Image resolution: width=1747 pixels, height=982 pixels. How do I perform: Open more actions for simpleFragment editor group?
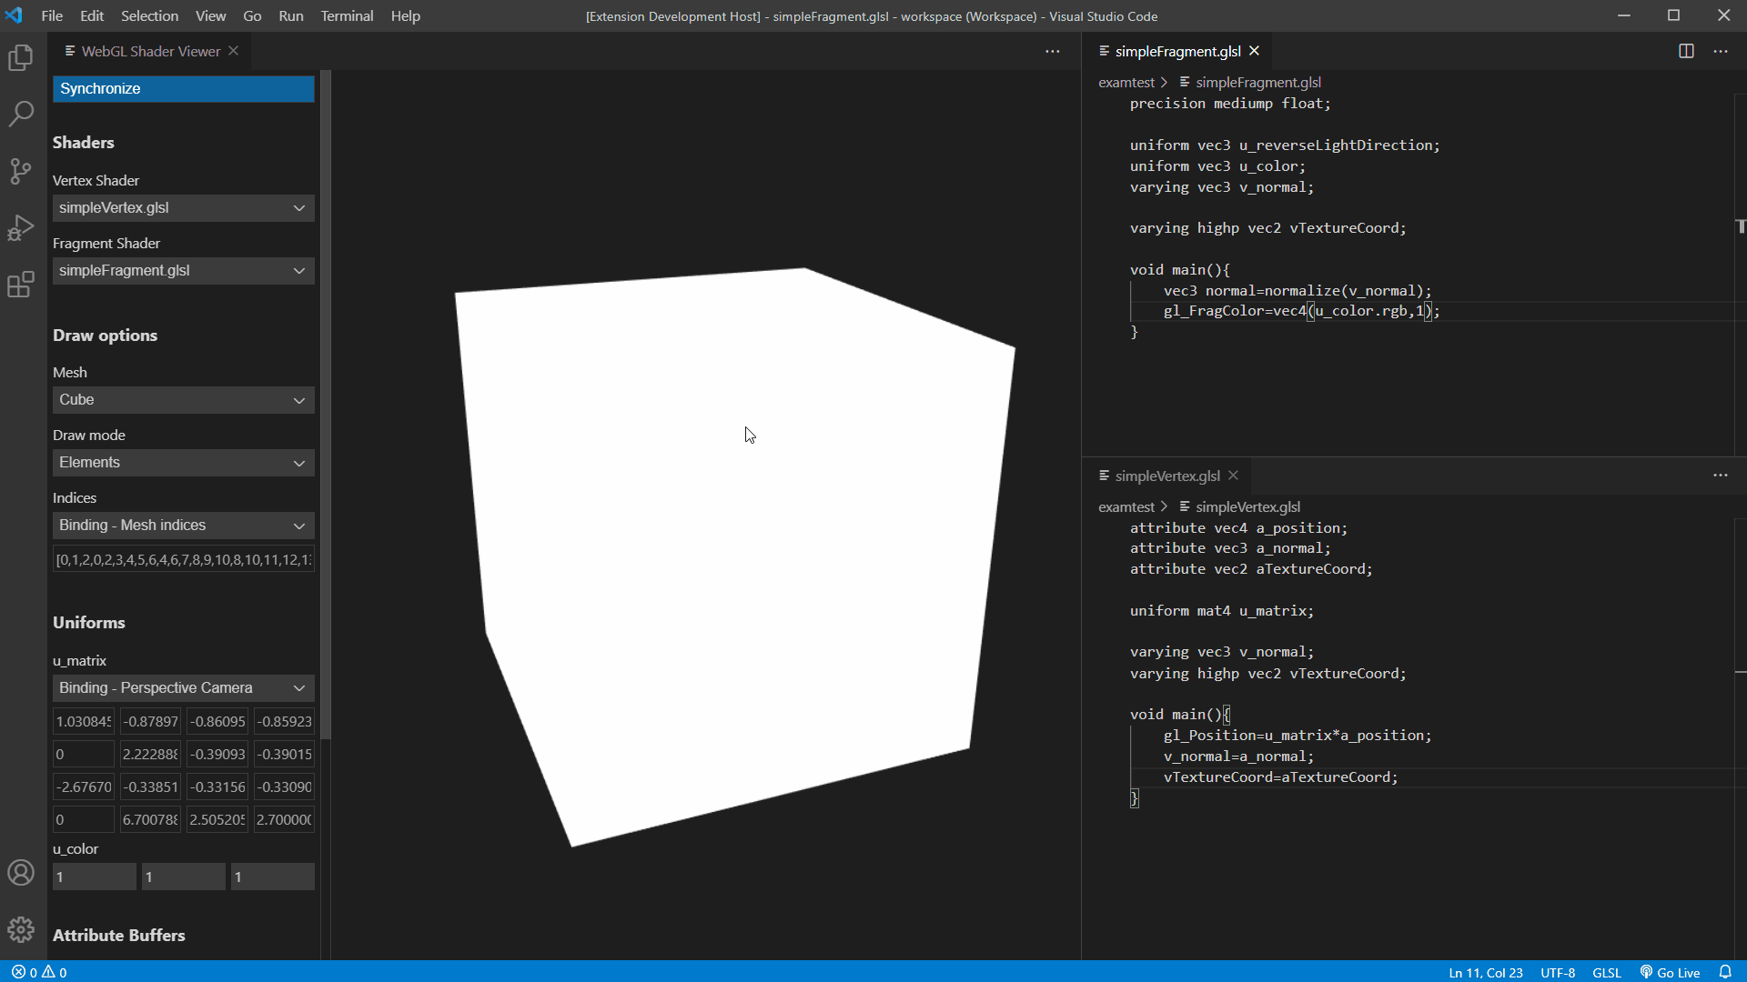[x=1721, y=51]
